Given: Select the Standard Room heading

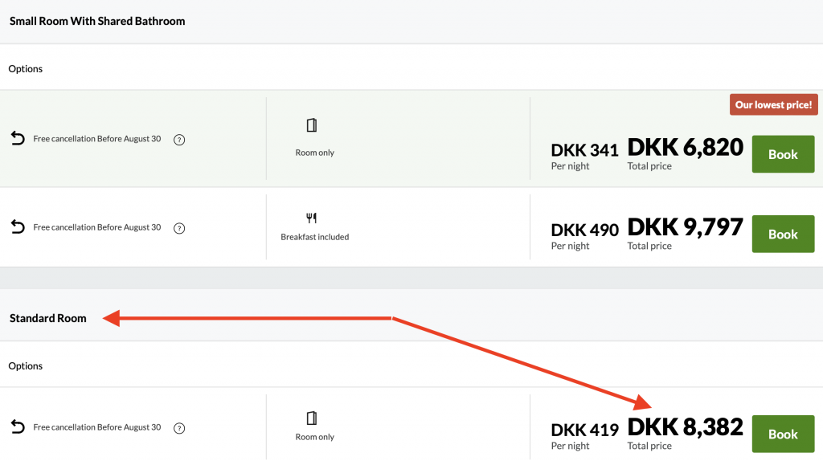Looking at the screenshot, I should pos(47,318).
